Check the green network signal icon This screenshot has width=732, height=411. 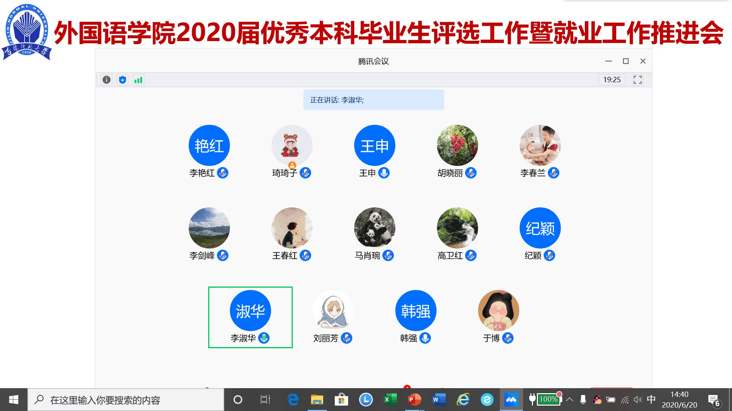point(138,80)
